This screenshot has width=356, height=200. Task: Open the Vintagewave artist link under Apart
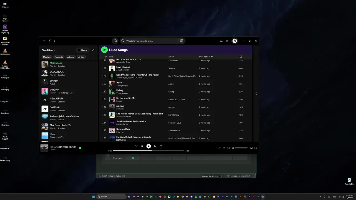(x=122, y=86)
